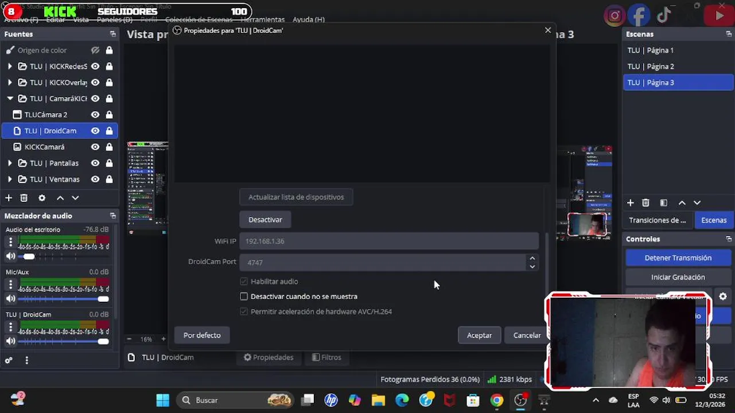This screenshot has width=735, height=413.
Task: Expand the TLU | Pantallas group
Action: [10, 163]
